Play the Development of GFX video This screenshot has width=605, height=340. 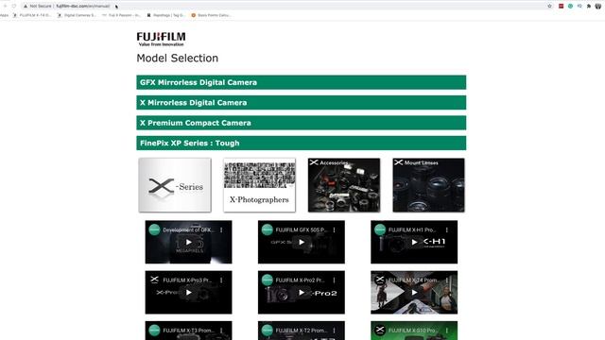(189, 242)
